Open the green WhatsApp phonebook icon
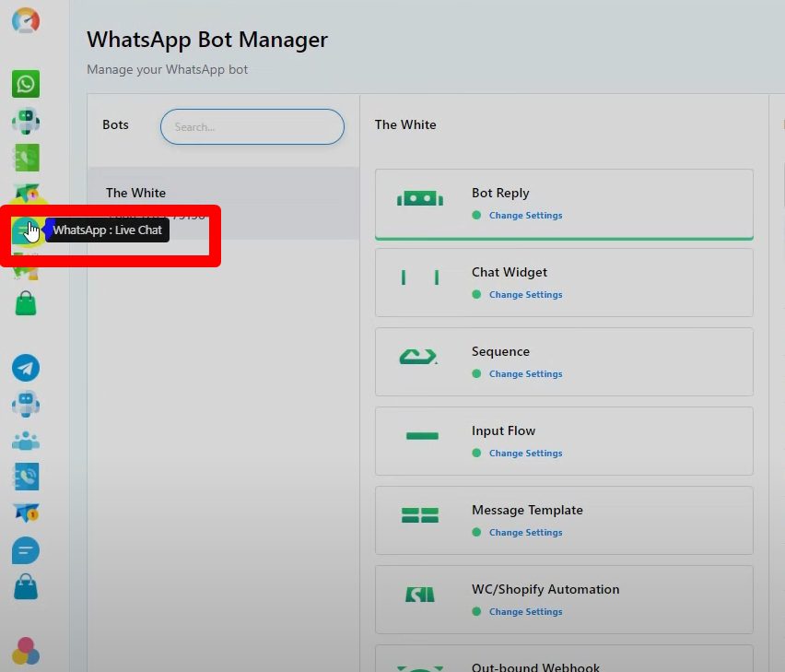 coord(26,158)
